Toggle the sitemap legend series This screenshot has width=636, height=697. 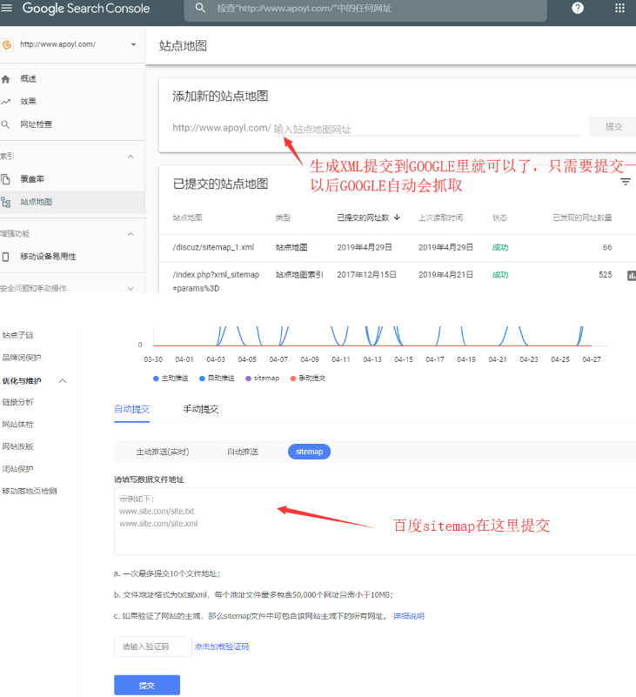click(262, 379)
